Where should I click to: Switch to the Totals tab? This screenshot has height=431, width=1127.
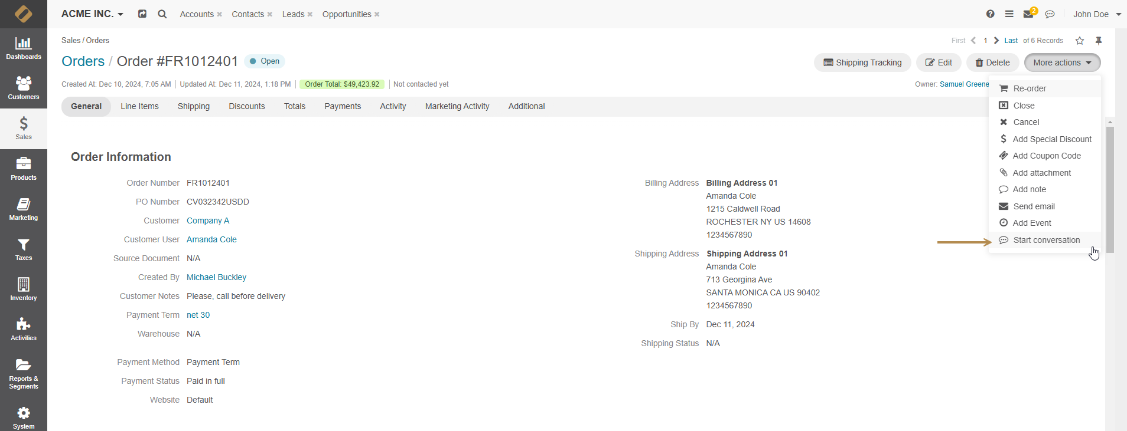[x=295, y=106]
